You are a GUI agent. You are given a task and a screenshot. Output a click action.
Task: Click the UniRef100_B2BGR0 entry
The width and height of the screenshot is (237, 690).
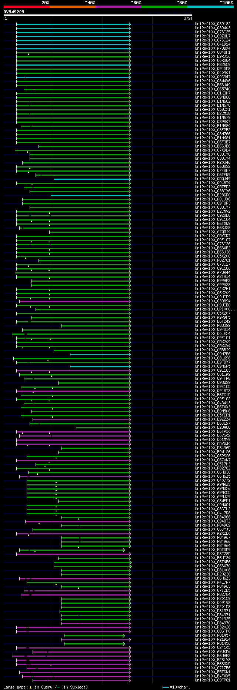pos(213,195)
